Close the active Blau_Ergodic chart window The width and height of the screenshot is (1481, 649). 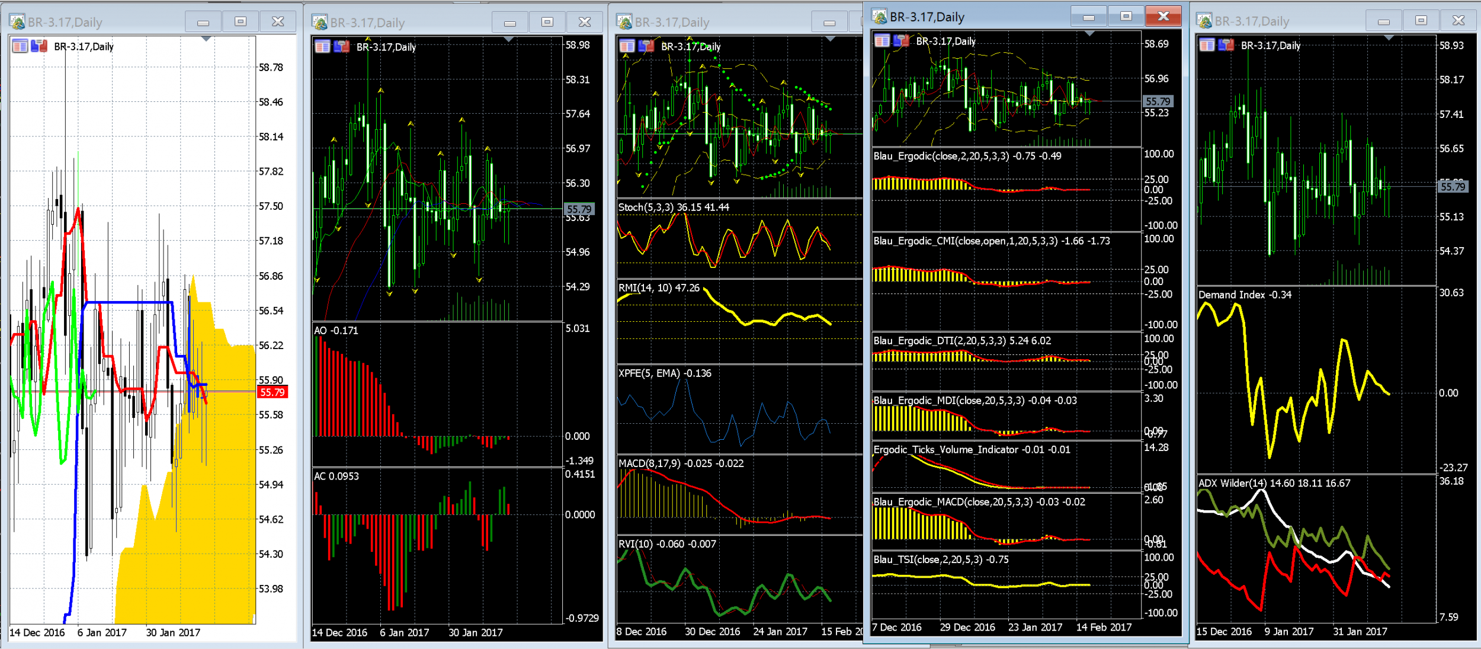pyautogui.click(x=1163, y=17)
